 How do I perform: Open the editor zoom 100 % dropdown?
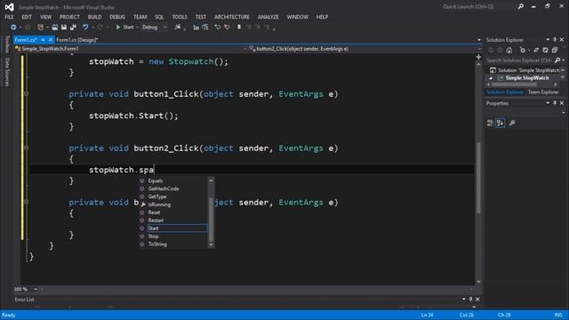click(x=36, y=289)
